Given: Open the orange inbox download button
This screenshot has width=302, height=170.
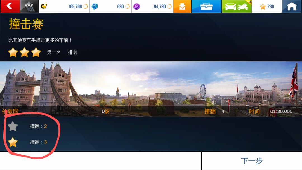Looking at the screenshot, I should pyautogui.click(x=182, y=6).
